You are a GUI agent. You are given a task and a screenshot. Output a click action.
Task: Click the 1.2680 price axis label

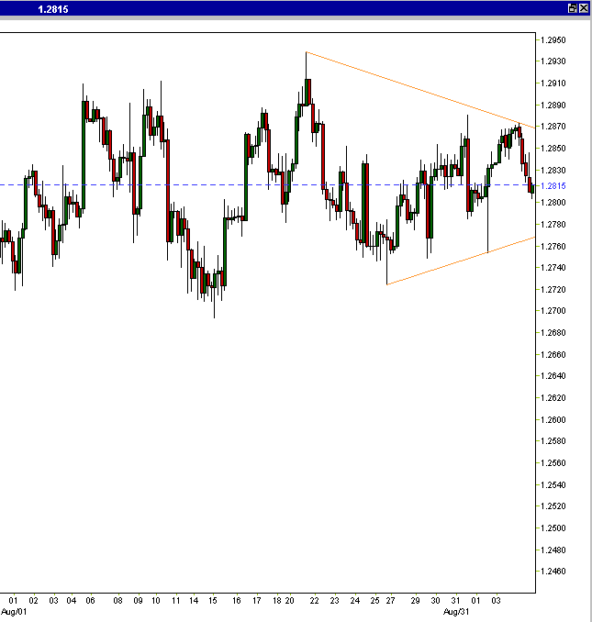(553, 333)
